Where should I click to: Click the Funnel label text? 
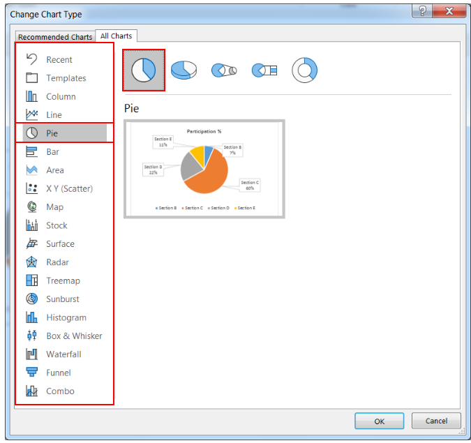(59, 373)
